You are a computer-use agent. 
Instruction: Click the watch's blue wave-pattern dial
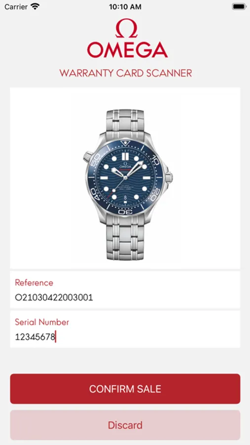tap(125, 178)
